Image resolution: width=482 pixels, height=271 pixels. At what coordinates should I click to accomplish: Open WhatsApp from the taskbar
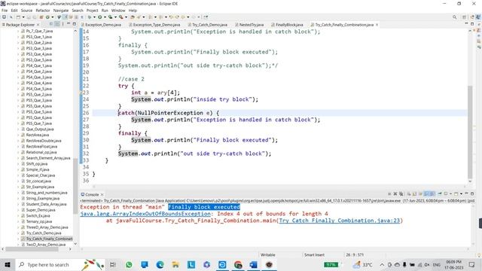[129, 264]
